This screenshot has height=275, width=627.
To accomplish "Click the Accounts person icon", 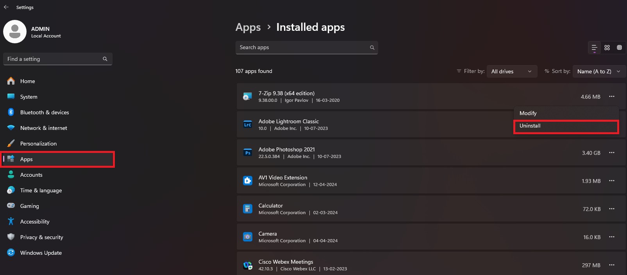I will point(11,175).
